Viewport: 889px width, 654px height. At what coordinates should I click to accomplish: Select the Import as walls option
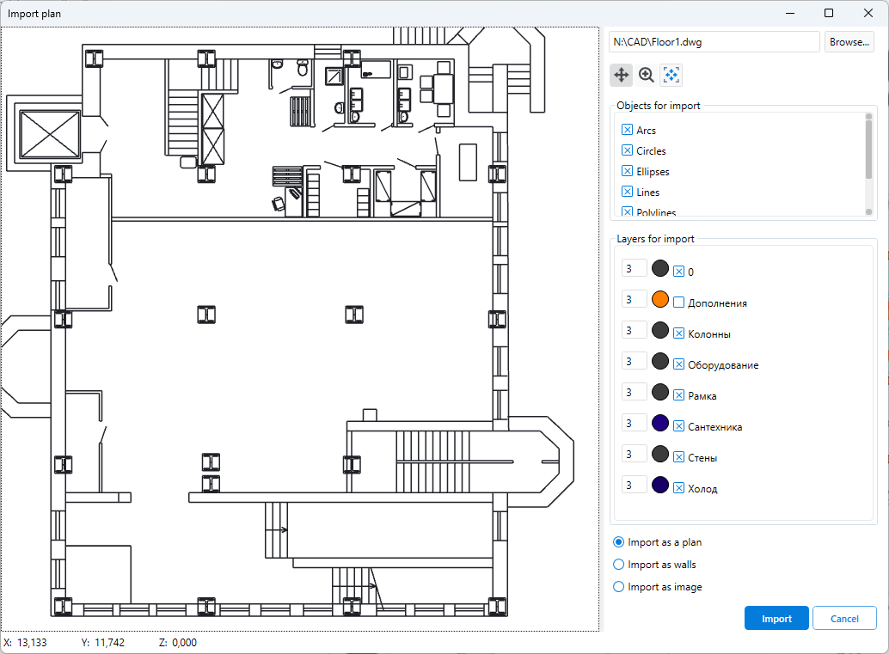click(x=618, y=565)
